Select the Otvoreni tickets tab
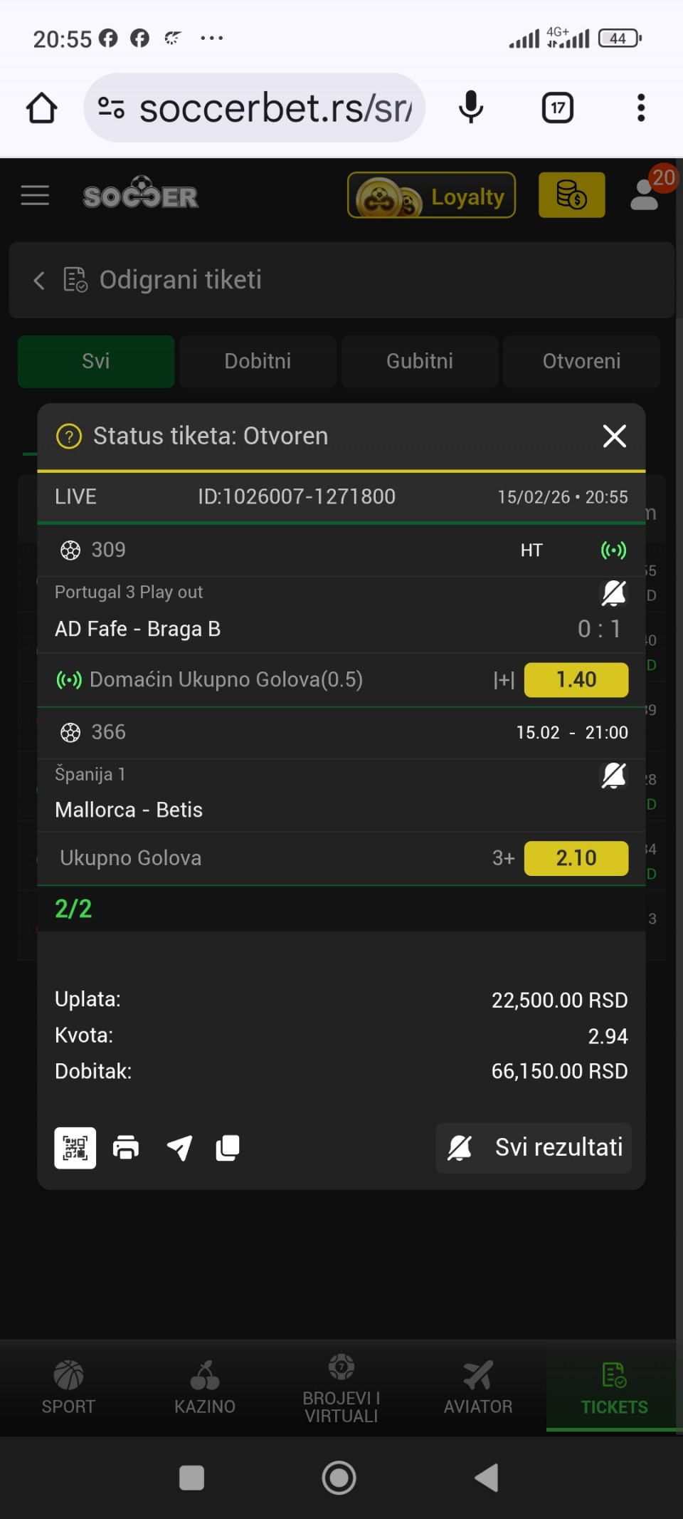This screenshot has height=1519, width=683. (x=581, y=361)
